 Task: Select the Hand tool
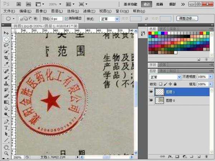(6, 147)
